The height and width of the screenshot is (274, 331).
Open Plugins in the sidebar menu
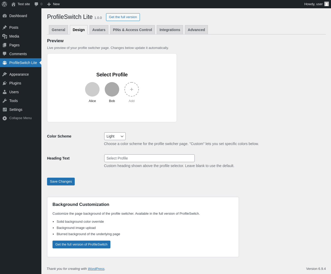coord(21,83)
